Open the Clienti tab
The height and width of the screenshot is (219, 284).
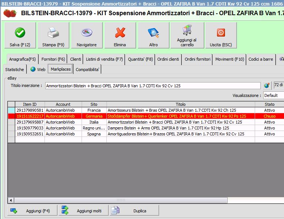tap(75, 59)
